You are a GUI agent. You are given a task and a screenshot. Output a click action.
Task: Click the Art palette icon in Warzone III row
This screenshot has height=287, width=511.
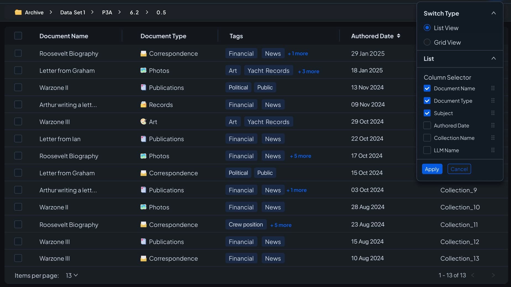(143, 121)
